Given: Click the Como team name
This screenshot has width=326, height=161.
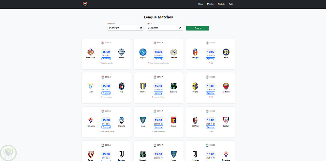Looking at the screenshot, I should pyautogui.click(x=121, y=58).
